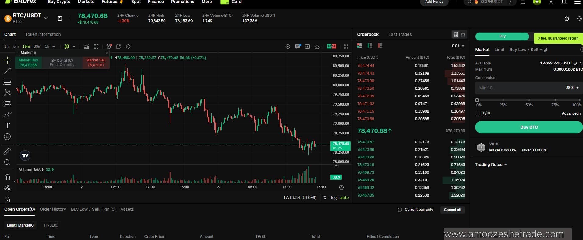Click the Market Buy quick button
Viewport: 583px width, 240px height.
(28, 63)
